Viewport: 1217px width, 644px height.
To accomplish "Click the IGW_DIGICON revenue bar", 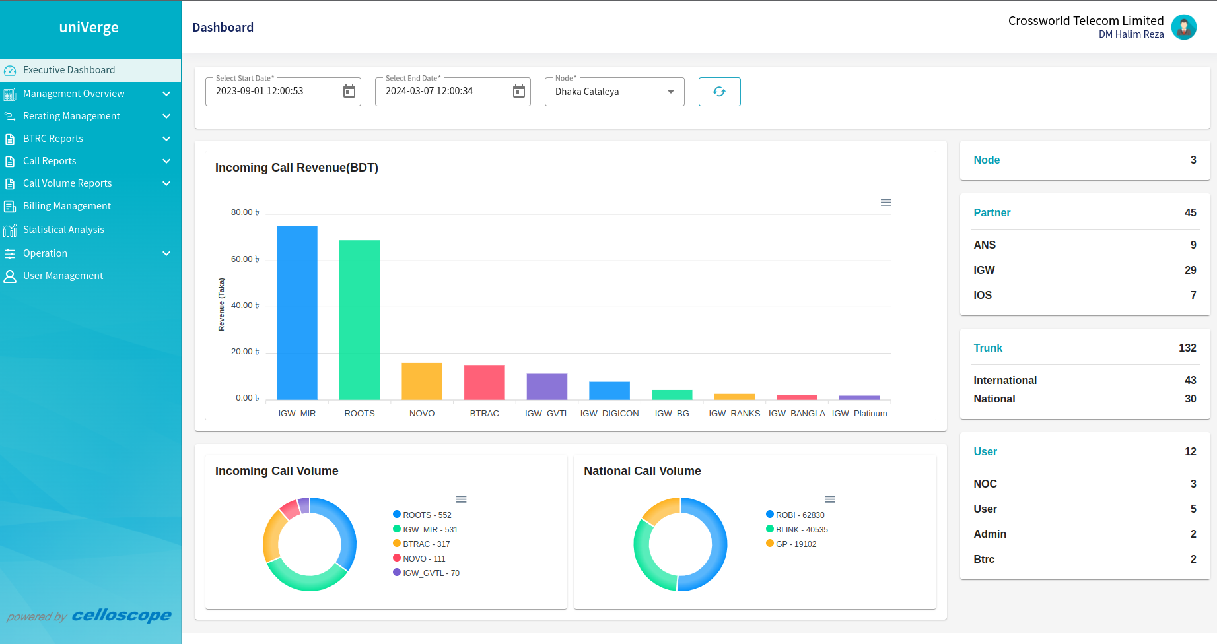I will coord(609,391).
